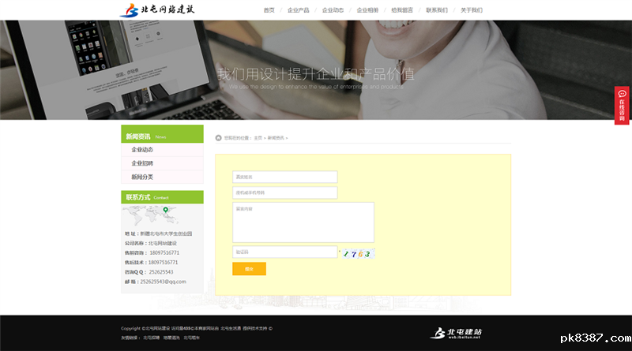The height and width of the screenshot is (351, 632).
Task: Focus the phone number input field
Action: pos(284,192)
